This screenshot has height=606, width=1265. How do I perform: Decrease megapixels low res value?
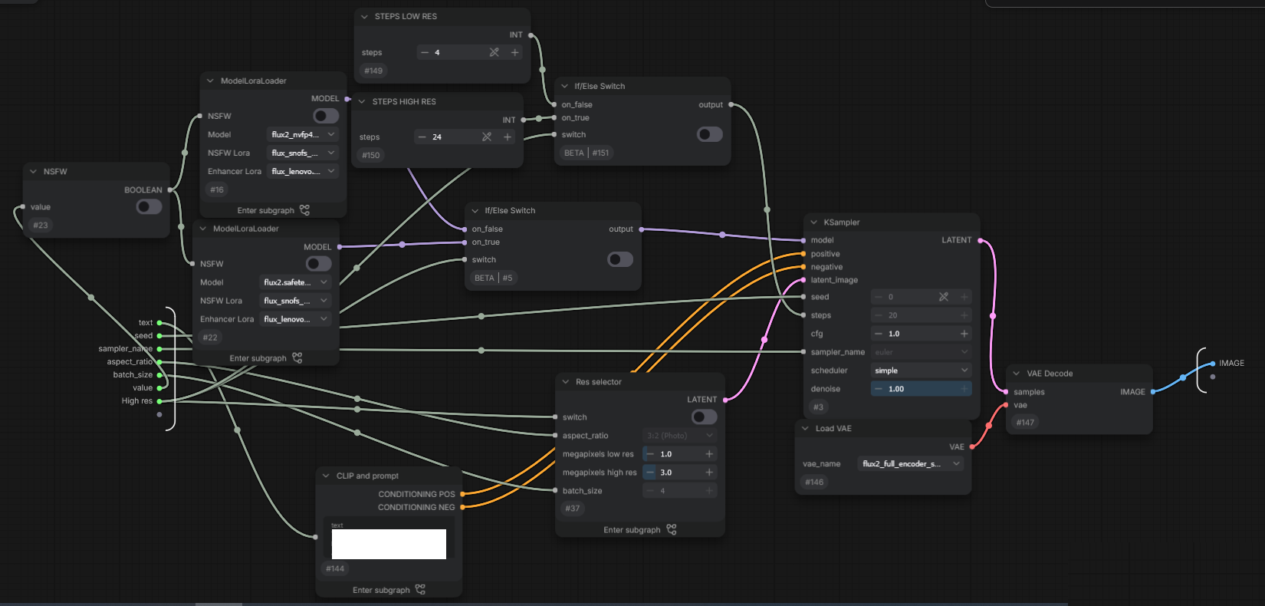pyautogui.click(x=650, y=454)
